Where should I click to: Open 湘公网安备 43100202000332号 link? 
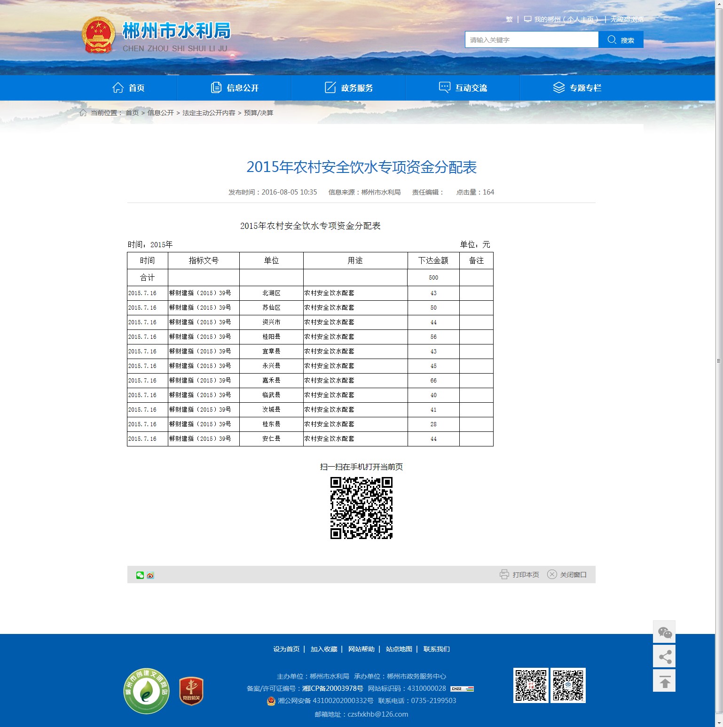point(325,701)
